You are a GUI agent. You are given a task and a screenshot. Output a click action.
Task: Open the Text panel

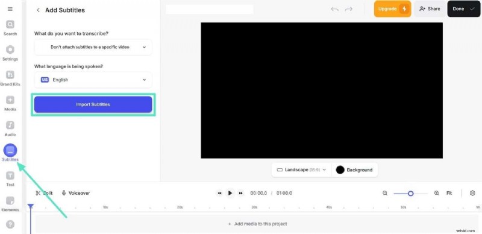coord(10,179)
